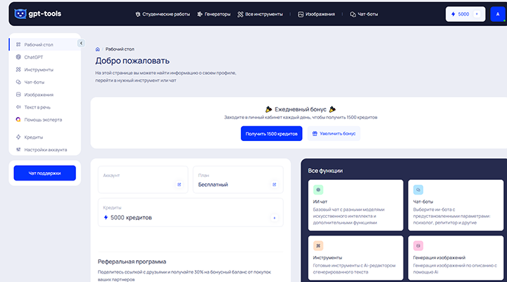
Task: Open user profile avatar "A" menu
Action: coord(498,14)
